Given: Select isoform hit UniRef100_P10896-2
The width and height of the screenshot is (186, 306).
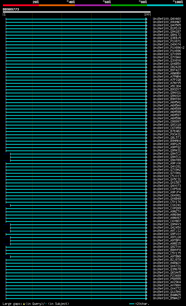Looking at the screenshot, I should click(x=169, y=48).
